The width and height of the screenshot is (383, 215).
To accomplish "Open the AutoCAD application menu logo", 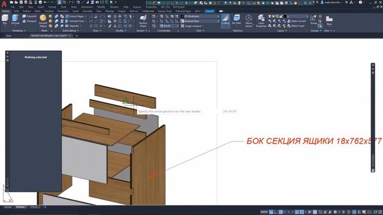I will coord(4,4).
